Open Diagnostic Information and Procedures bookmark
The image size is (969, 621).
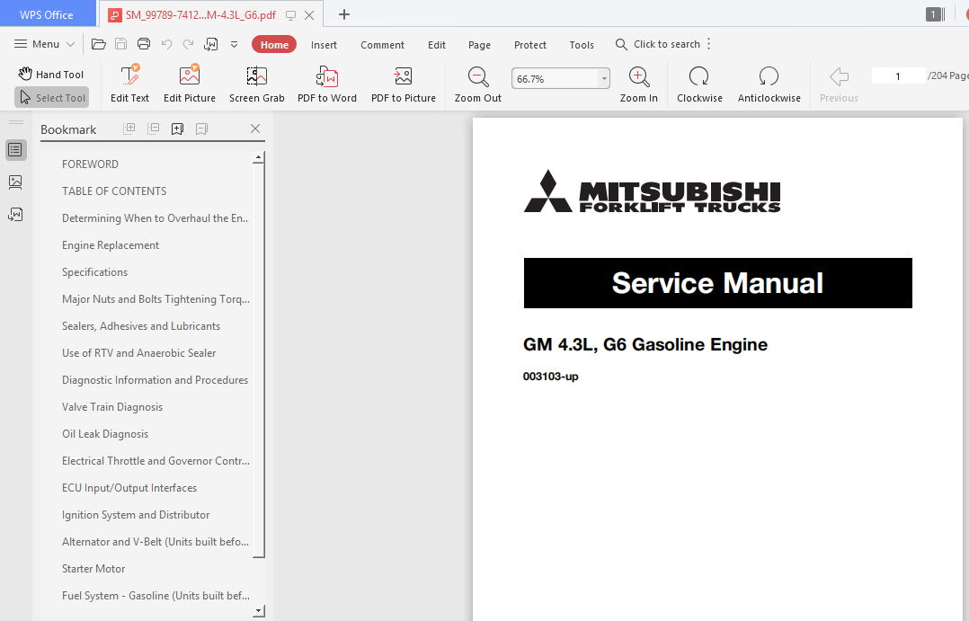(x=156, y=380)
